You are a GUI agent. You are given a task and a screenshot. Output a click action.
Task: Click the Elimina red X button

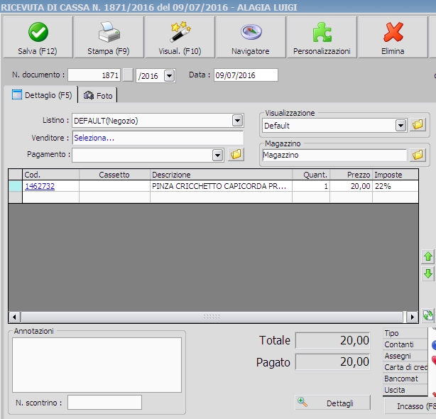(393, 37)
